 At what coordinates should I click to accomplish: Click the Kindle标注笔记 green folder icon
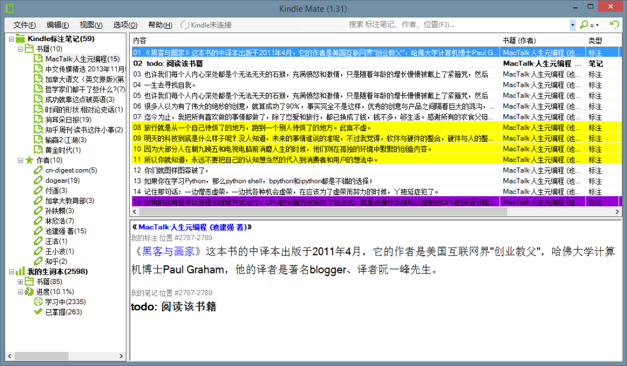coord(20,39)
